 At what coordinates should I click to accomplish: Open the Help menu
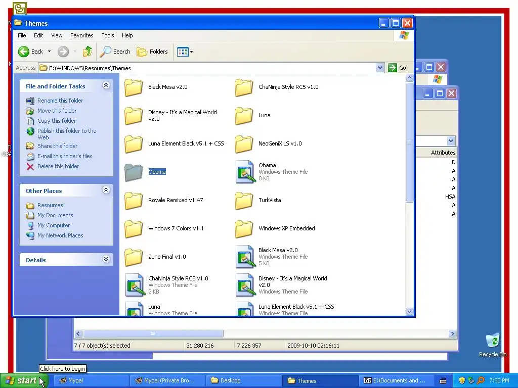tap(127, 35)
